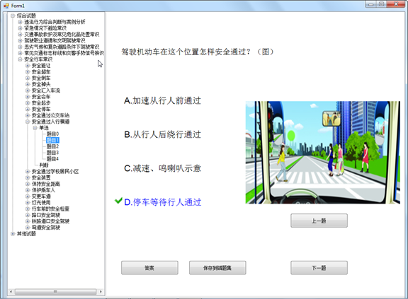Expand the 安全避让 node toggle

(28, 66)
